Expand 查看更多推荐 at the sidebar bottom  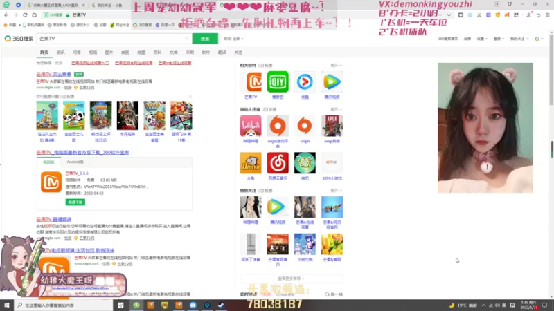291,279
